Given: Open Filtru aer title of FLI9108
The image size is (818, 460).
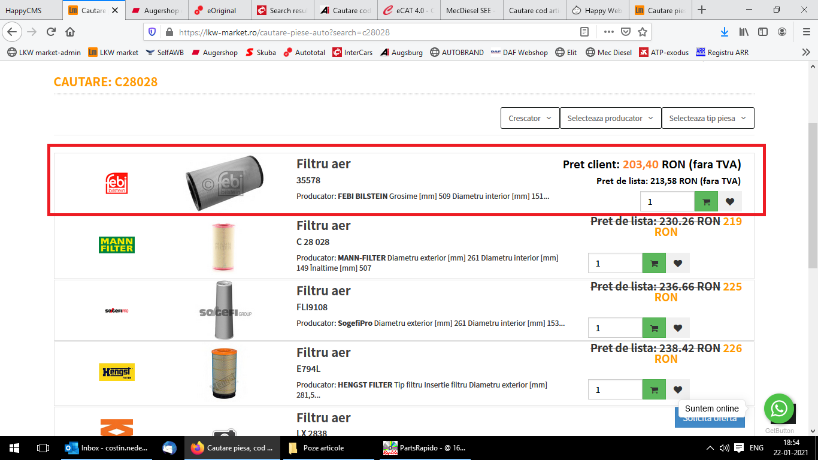Looking at the screenshot, I should (x=323, y=290).
